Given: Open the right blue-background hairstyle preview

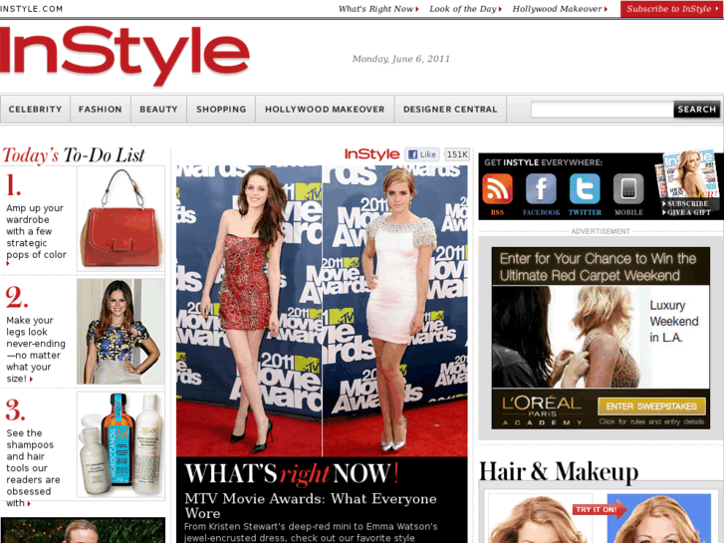Looking at the screenshot, I should click(659, 518).
